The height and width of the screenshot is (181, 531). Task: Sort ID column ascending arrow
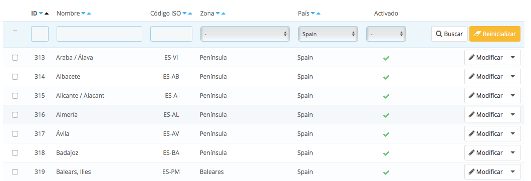(x=47, y=14)
